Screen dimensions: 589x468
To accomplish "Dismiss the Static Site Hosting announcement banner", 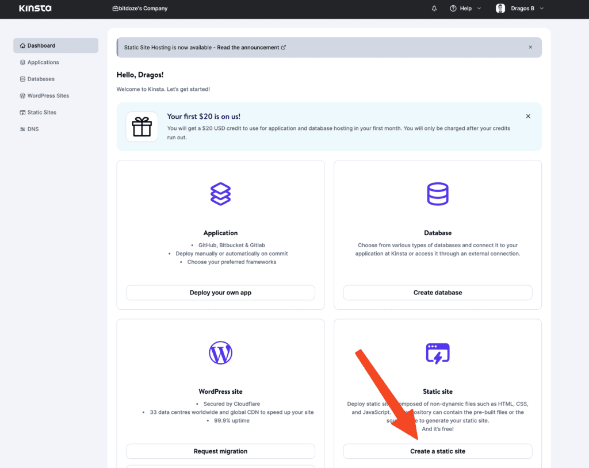I will (530, 47).
